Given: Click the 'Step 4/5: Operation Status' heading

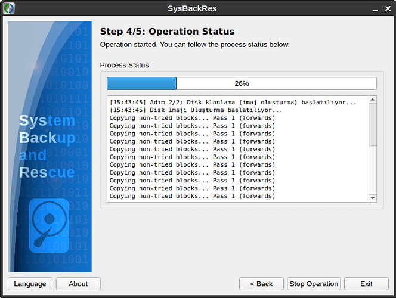Looking at the screenshot, I should coord(167,32).
